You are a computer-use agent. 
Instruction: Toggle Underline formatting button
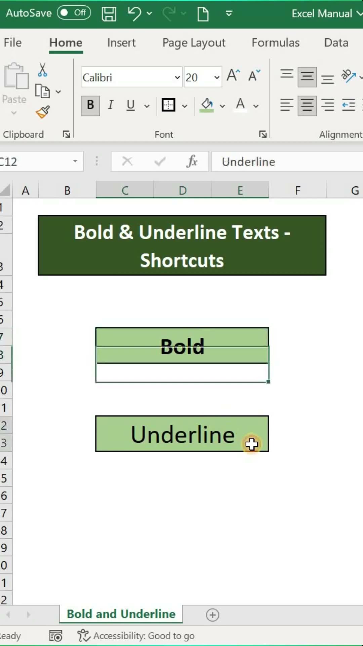[130, 105]
